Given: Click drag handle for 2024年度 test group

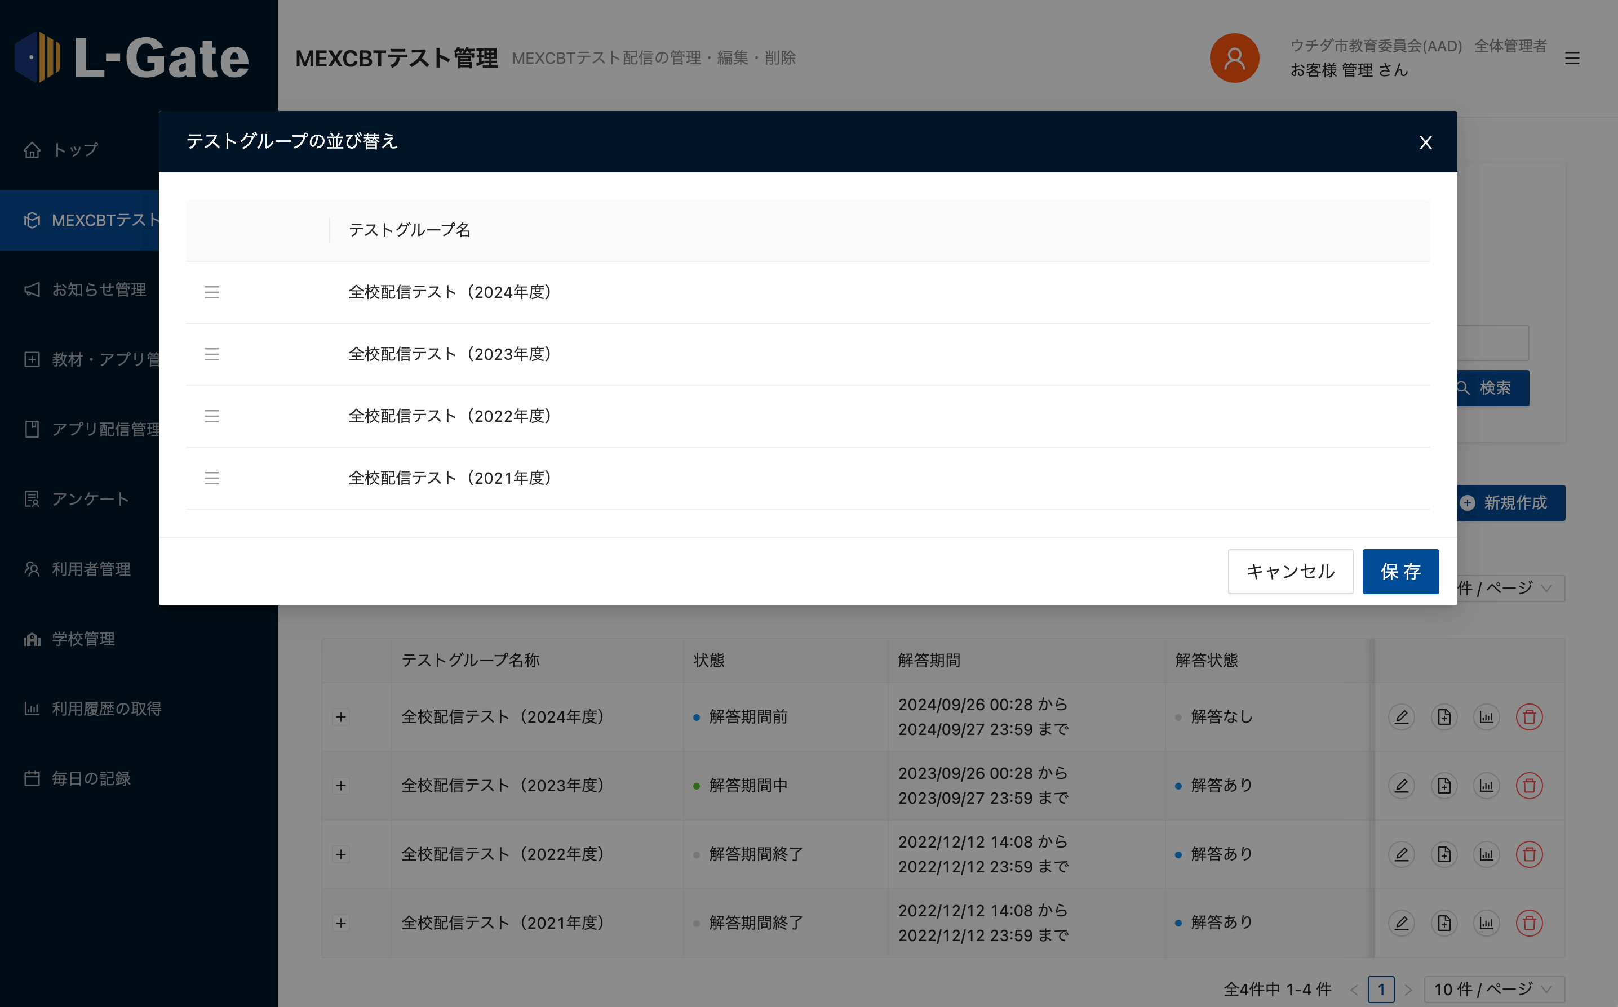Looking at the screenshot, I should (212, 292).
